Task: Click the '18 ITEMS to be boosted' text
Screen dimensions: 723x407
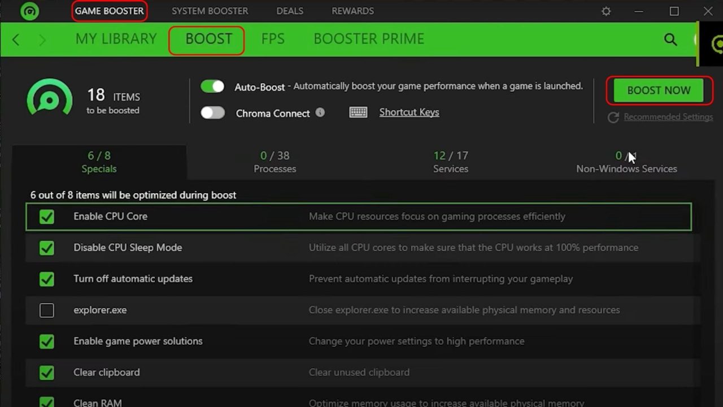Action: click(113, 102)
